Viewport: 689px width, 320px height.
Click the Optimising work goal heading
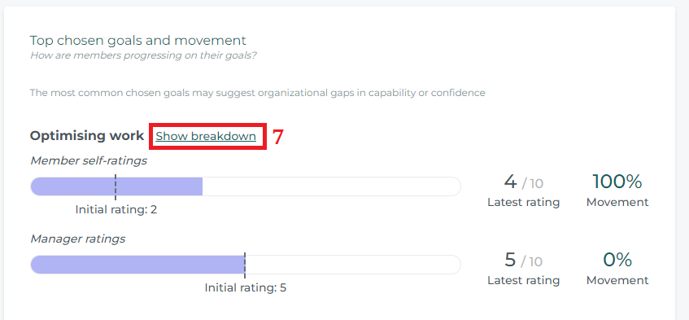(87, 136)
